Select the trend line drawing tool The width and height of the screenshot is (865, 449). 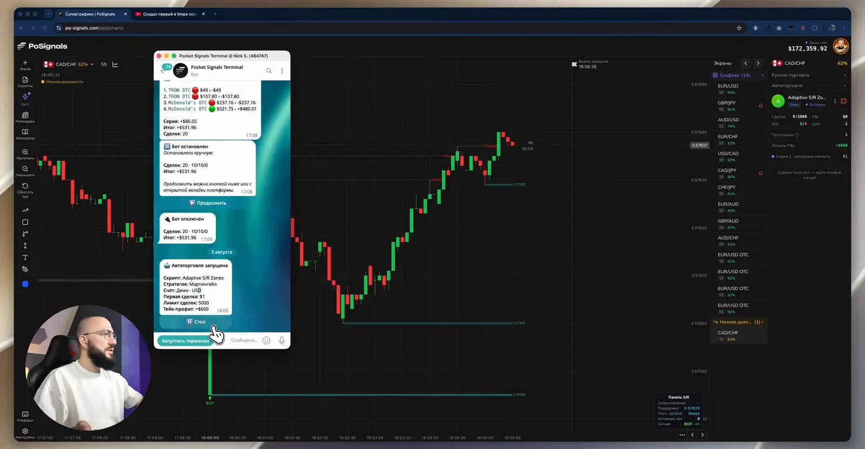pos(25,210)
